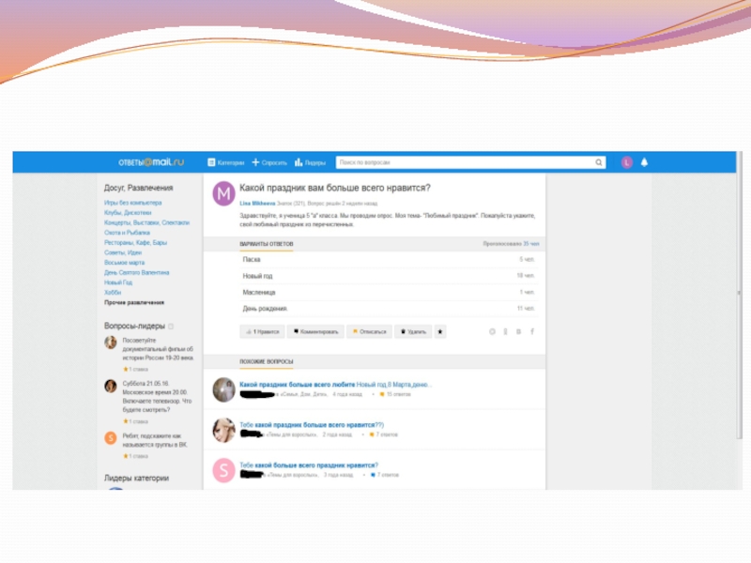Viewport: 751px width, 563px height.
Task: Open question Ребят, подскажите как называется группа
Action: (x=155, y=440)
